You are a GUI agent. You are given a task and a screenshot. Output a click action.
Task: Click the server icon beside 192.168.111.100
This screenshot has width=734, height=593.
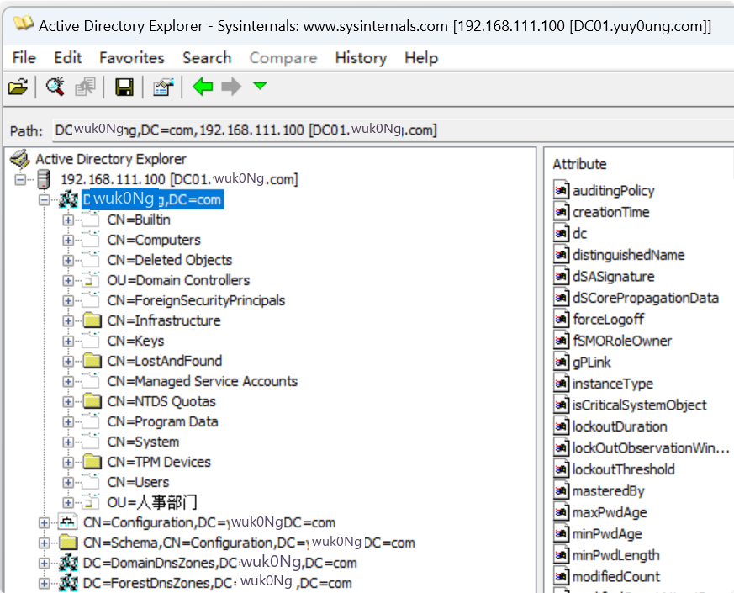(x=44, y=179)
